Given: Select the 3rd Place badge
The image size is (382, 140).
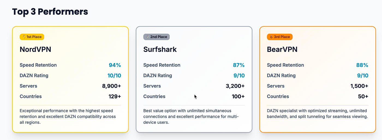Looking at the screenshot, I should [280, 37].
